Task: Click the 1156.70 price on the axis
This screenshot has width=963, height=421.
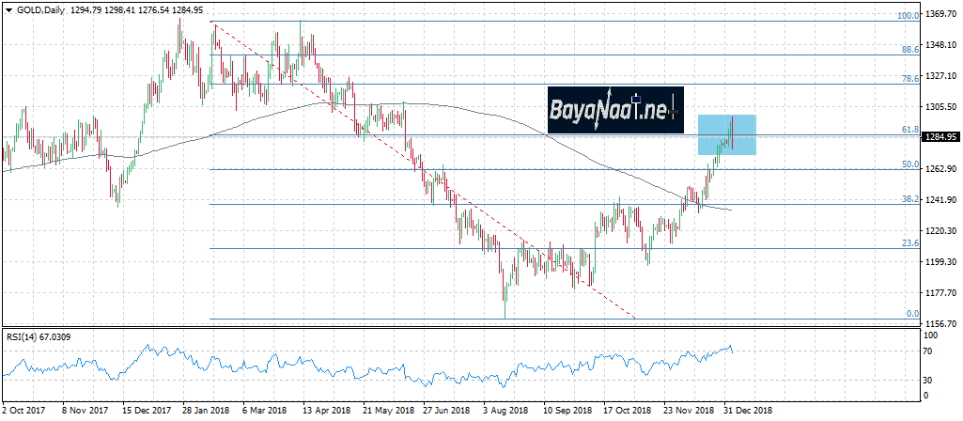Action: pos(940,322)
